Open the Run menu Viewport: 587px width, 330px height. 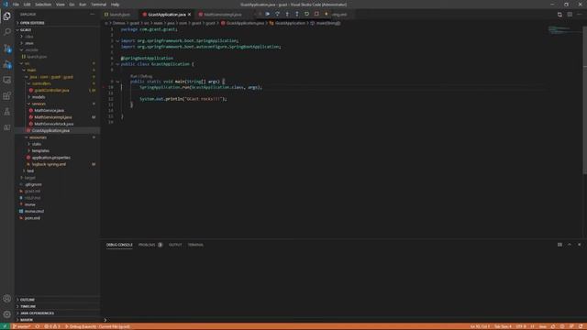pyautogui.click(x=83, y=5)
